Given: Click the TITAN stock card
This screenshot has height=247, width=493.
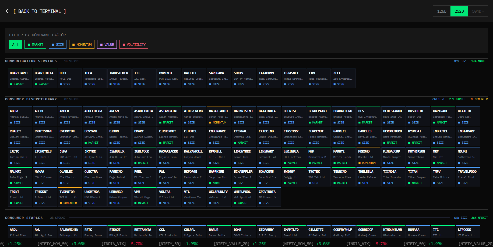Looking at the screenshot, I should coord(418,177).
